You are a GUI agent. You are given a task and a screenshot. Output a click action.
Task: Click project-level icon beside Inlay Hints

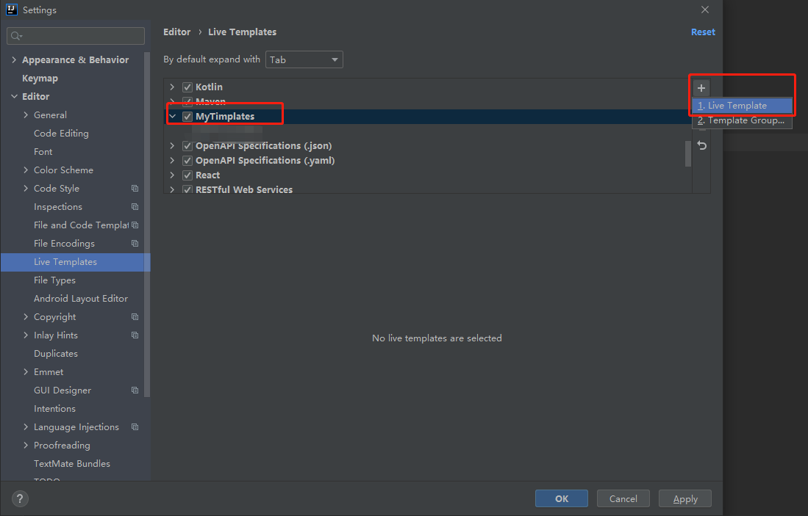point(135,335)
